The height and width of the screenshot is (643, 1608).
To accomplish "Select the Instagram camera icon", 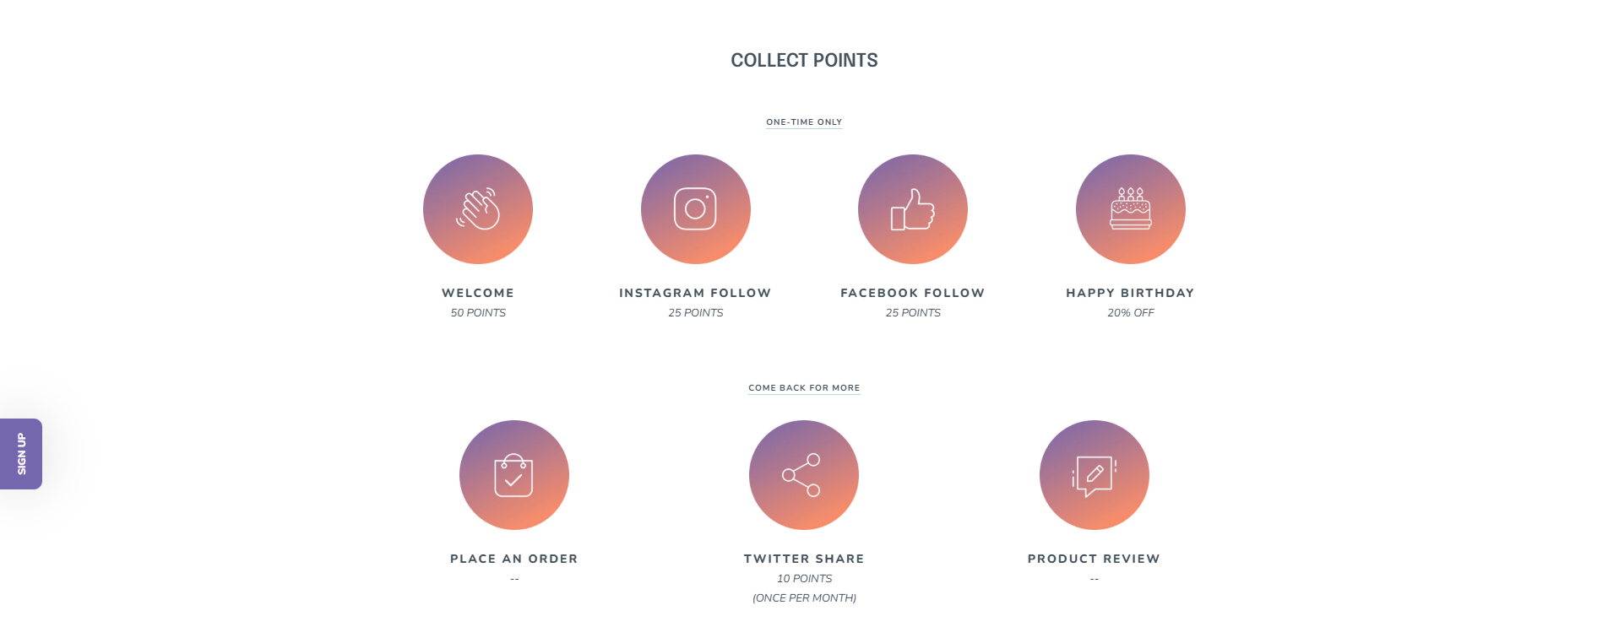I will [696, 209].
